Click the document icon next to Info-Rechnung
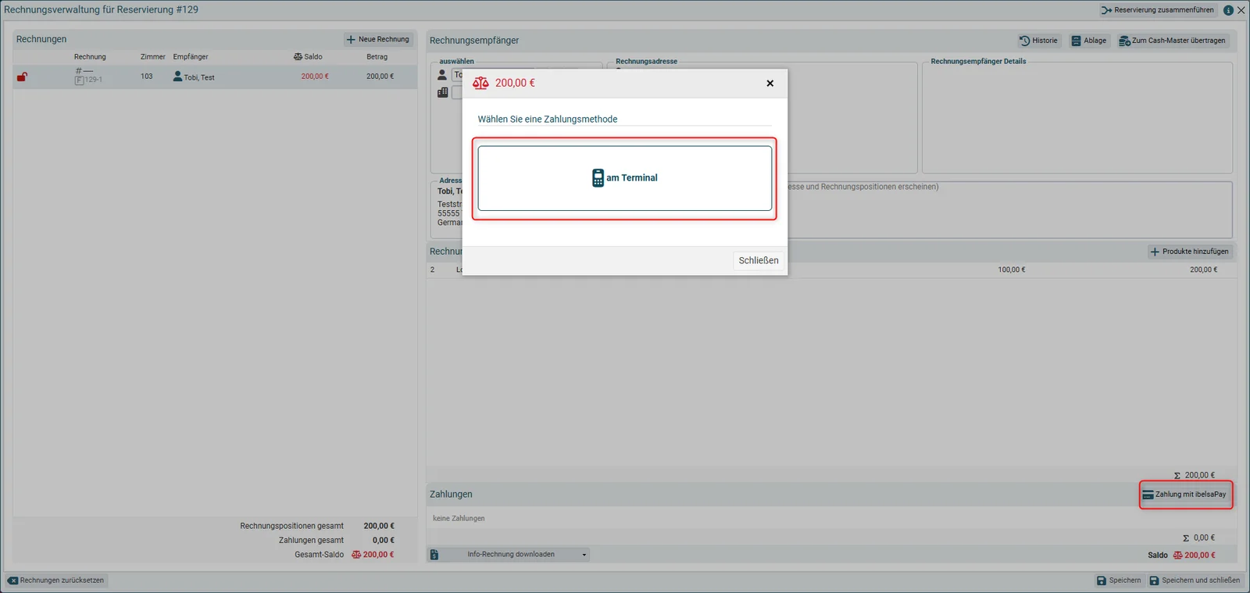The height and width of the screenshot is (593, 1250). tap(434, 555)
